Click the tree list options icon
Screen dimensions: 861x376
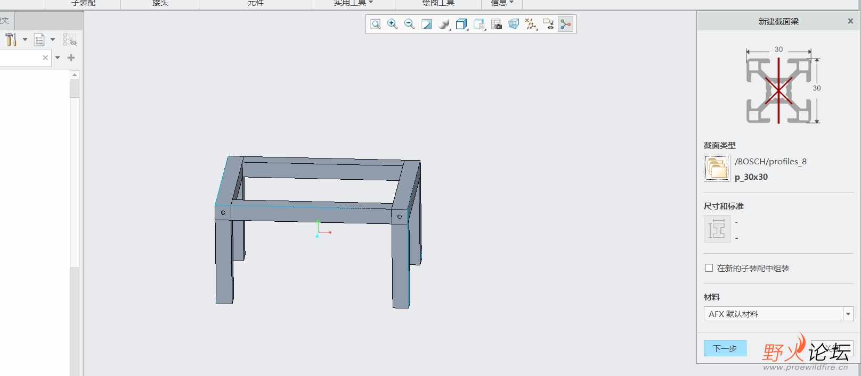coord(39,39)
